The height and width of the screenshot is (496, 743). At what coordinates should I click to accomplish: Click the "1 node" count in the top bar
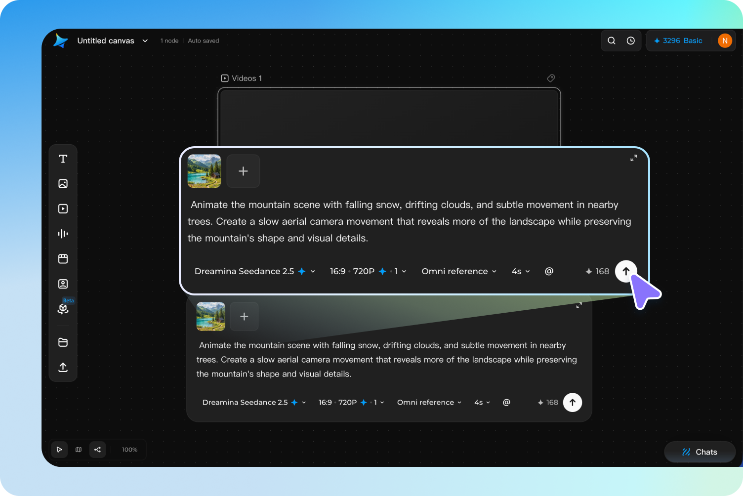coord(169,41)
